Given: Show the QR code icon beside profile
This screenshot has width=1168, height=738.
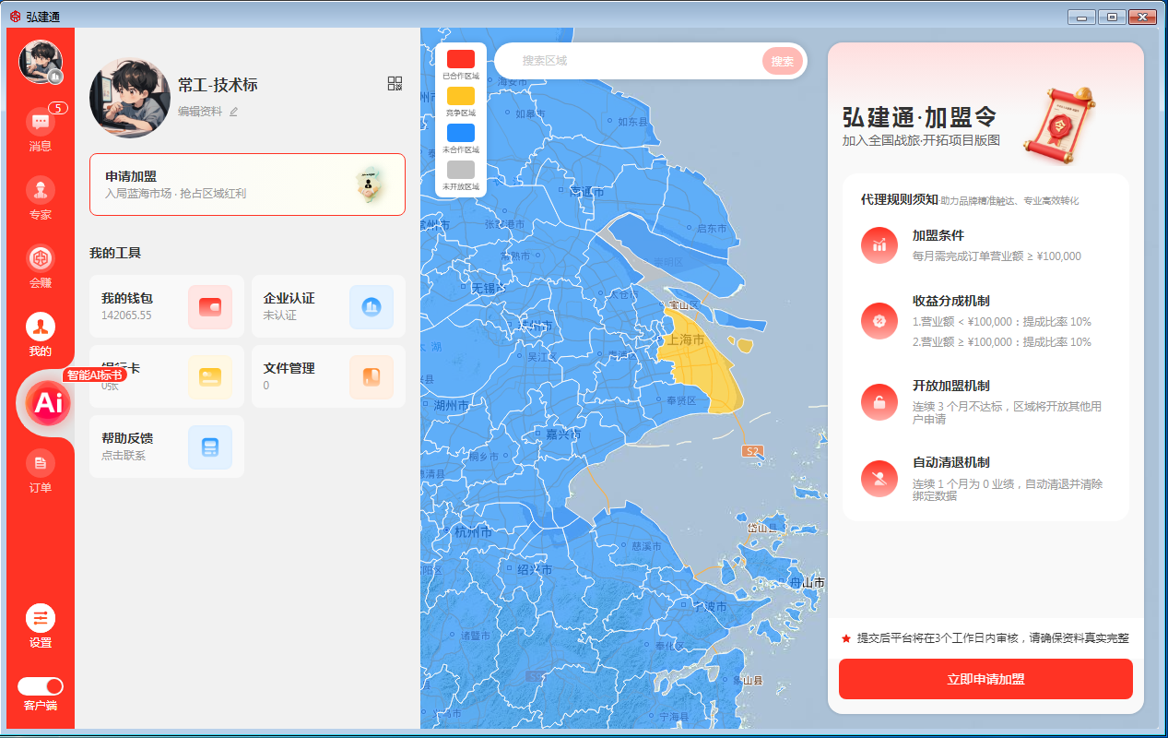Looking at the screenshot, I should [395, 84].
